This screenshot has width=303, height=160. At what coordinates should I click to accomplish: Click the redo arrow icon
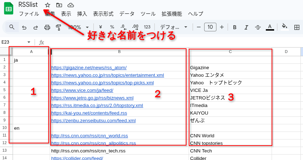(x=36, y=27)
